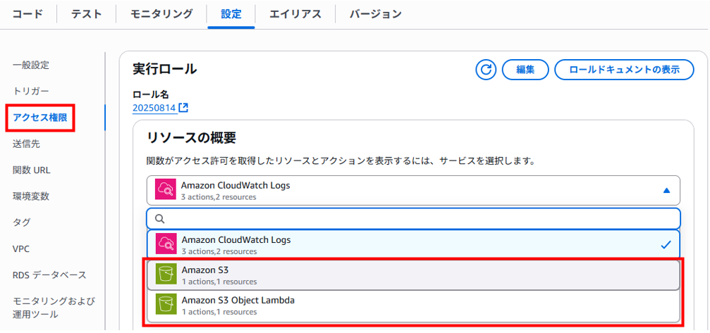Choose Amazon S3 Object Lambda option
The height and width of the screenshot is (333, 710).
[413, 306]
